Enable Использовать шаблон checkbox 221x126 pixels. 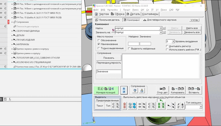[x=167, y=50]
